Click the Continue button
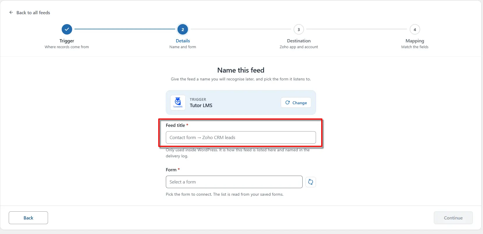Viewport: 483px width, 234px height. tap(453, 218)
